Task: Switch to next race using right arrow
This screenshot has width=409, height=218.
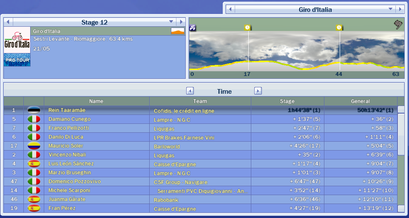Action: point(400,9)
